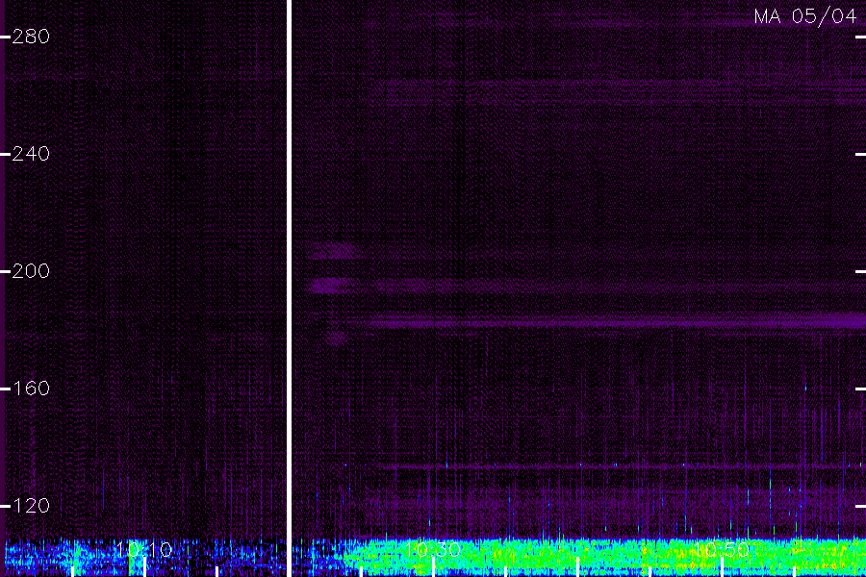Image resolution: width=866 pixels, height=577 pixels.
Task: Click the 10:10 time label
Action: 144,549
